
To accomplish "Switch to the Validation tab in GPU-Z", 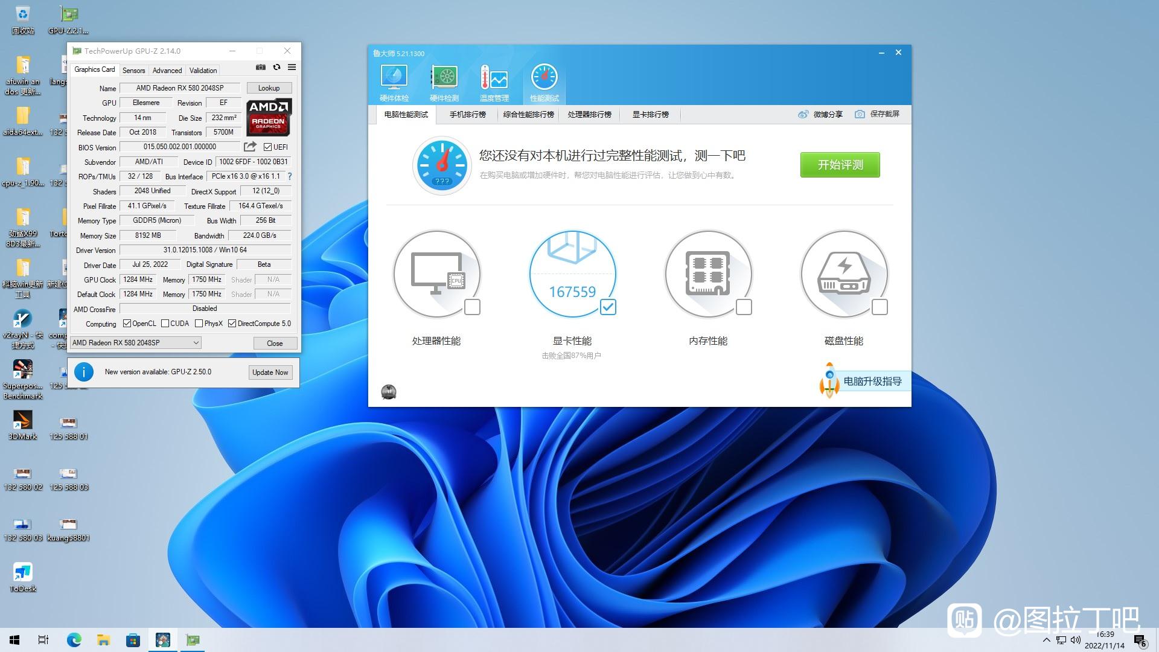I will tap(203, 71).
